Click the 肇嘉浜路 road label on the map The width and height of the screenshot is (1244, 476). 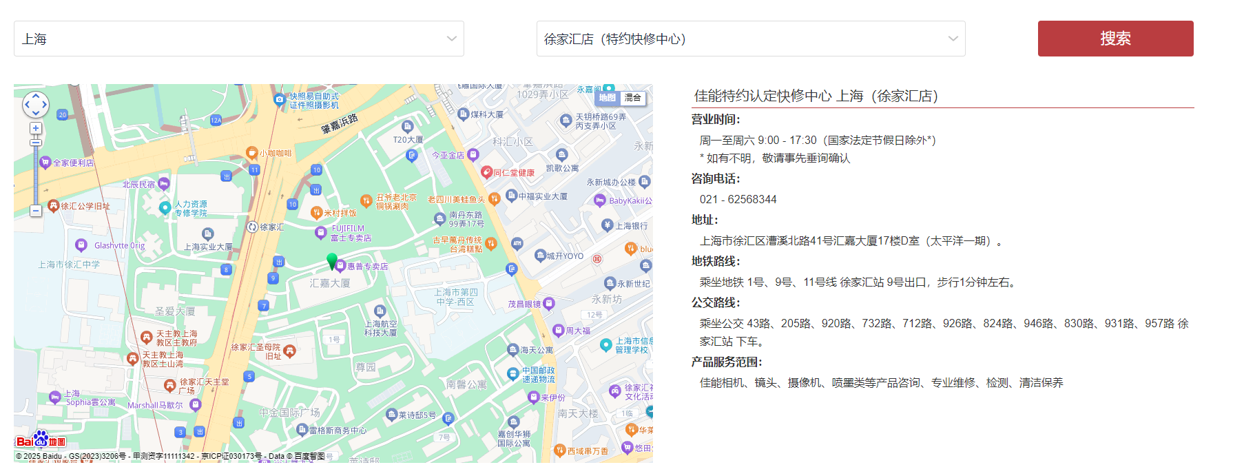(x=340, y=123)
